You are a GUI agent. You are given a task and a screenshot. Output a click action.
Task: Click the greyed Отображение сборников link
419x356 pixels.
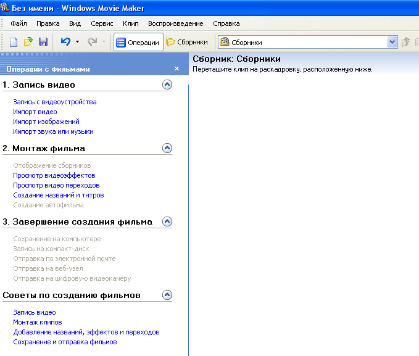tap(52, 165)
